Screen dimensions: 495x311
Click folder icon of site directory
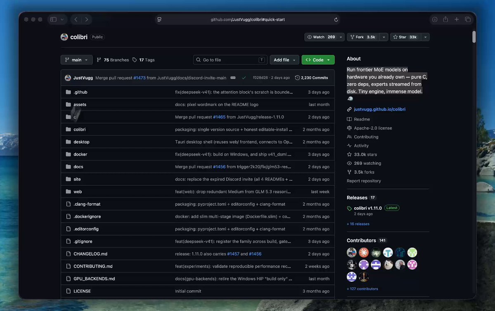pos(68,179)
